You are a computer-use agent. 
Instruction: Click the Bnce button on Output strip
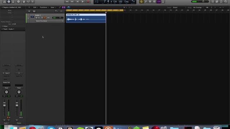point(21,118)
